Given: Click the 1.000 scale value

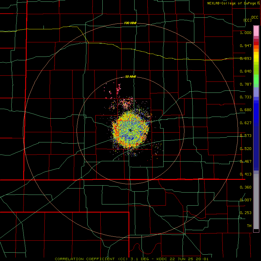Looking at the screenshot, I should pos(246,32).
